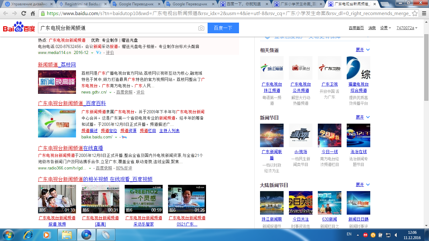Open the 百度首页 link
Screen dimensions: 429x241
point(356,28)
